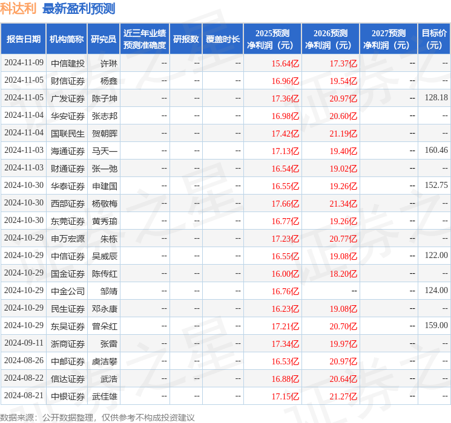
Task: Click 中信建投 in the institution column
Action: click(68, 63)
